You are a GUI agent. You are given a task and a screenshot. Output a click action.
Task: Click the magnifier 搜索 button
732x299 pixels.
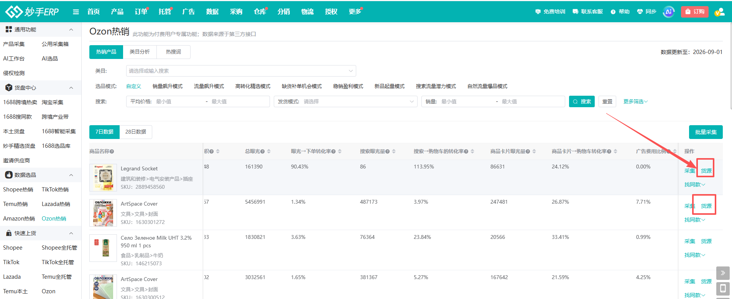582,101
